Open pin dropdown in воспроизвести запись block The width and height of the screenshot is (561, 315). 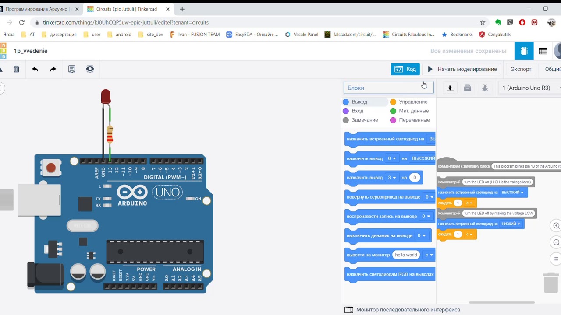click(426, 216)
